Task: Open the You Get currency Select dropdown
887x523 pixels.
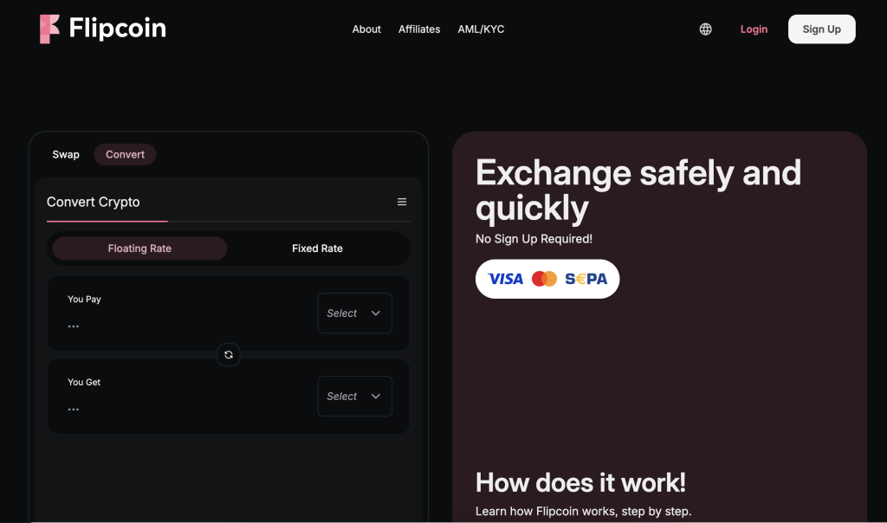Action: coord(354,397)
